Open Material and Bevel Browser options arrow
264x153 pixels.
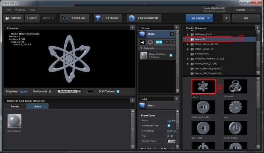point(132,100)
